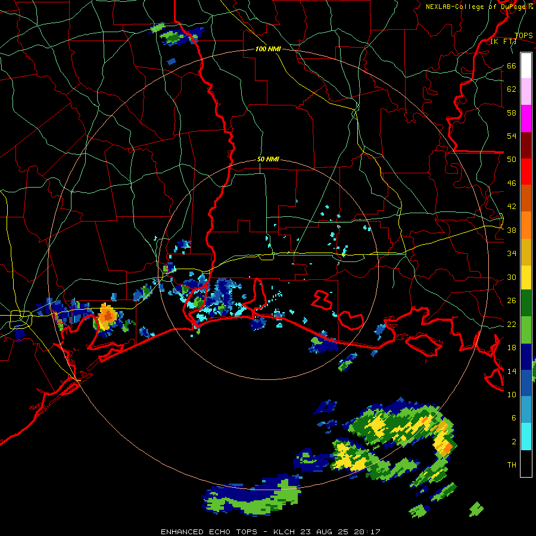Viewport: 536px width, 536px height.
Task: Pick the dark orange legend swatch
Action: point(526,198)
